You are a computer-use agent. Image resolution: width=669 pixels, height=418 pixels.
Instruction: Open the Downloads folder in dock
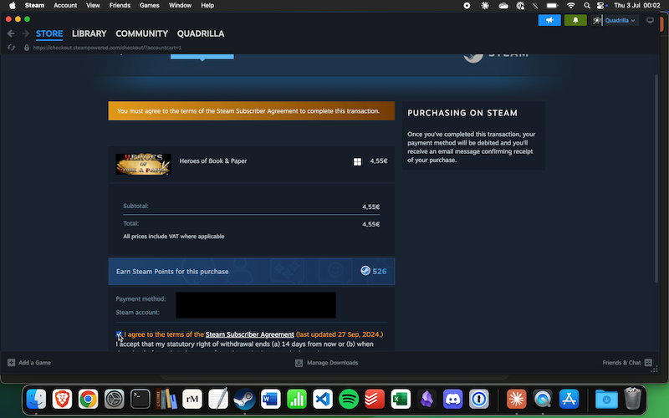606,400
